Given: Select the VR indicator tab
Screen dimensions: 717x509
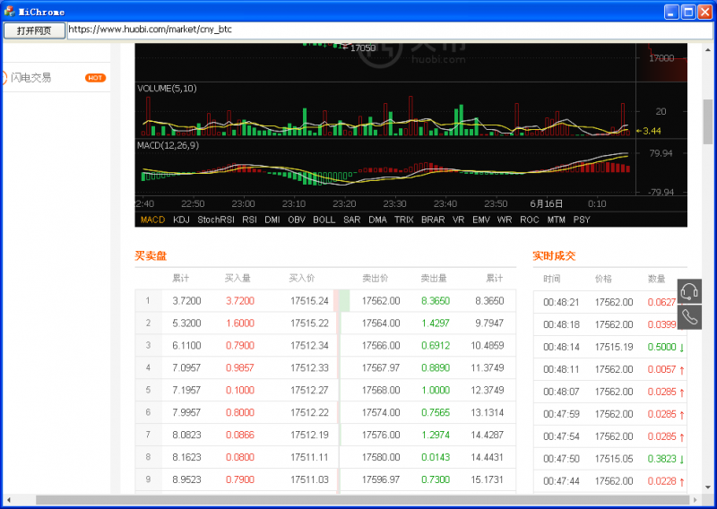Looking at the screenshot, I should 458,220.
